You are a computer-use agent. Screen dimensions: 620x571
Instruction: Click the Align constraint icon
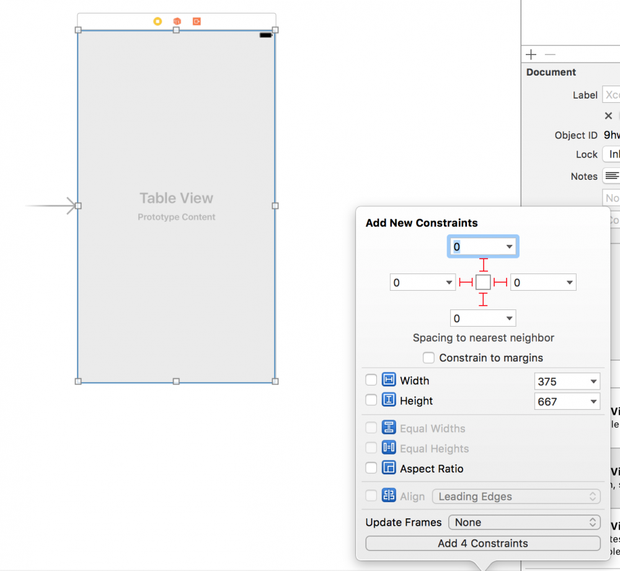390,495
